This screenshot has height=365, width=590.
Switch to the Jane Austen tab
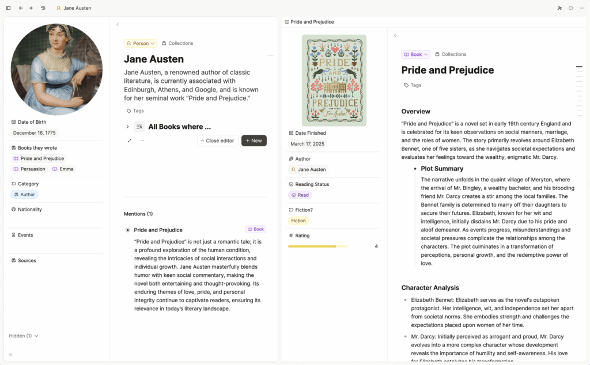(x=74, y=8)
